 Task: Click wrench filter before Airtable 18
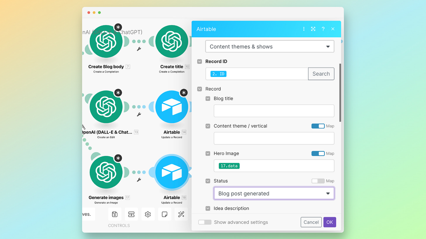pos(139,180)
